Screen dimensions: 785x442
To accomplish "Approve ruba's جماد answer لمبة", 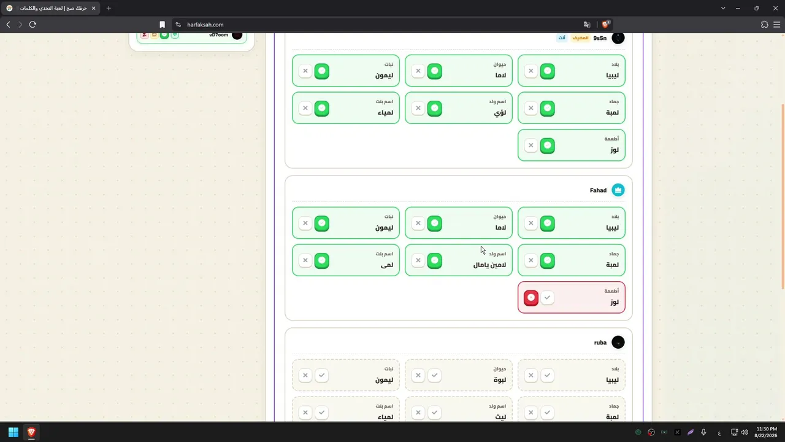I will [x=547, y=413].
